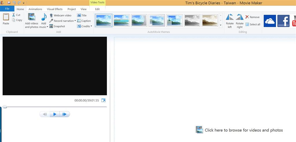Select the first default AutoMovie theme
The height and width of the screenshot is (142, 296).
pos(104,20)
